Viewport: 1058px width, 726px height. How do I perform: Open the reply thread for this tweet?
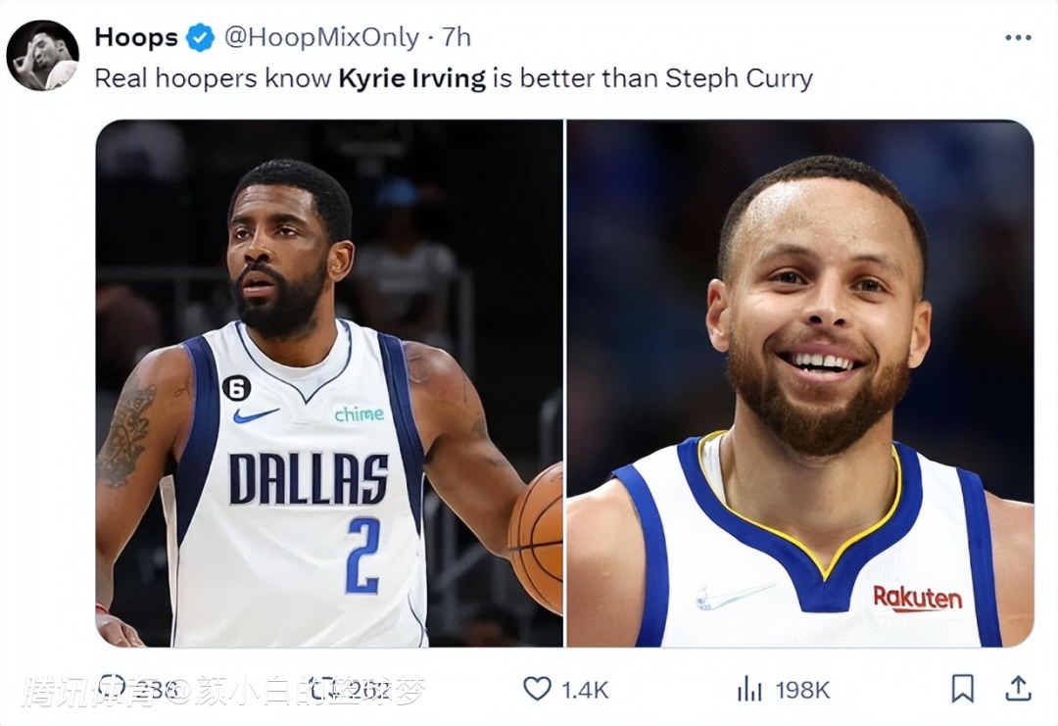pos(111,690)
